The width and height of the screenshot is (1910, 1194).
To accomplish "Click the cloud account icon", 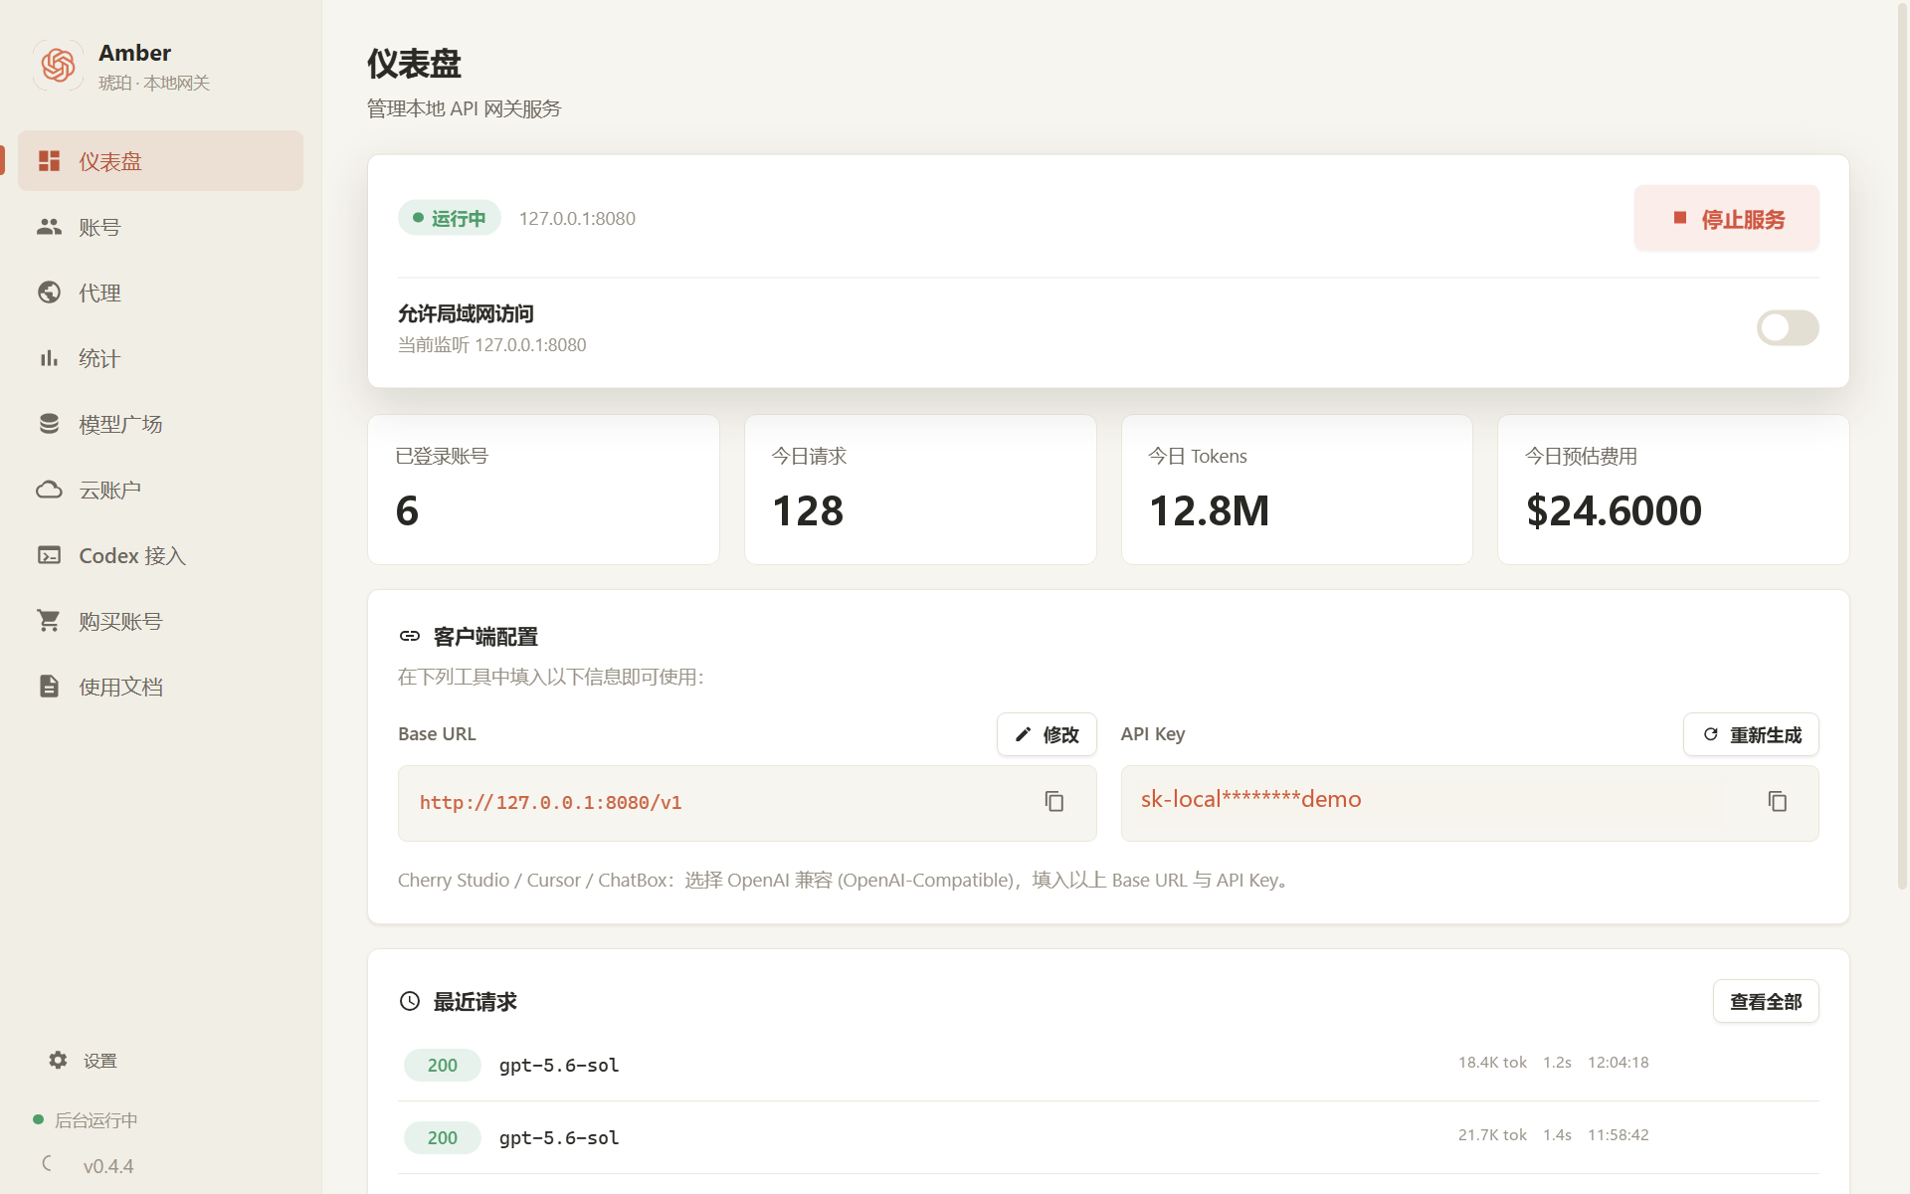I will [x=49, y=490].
